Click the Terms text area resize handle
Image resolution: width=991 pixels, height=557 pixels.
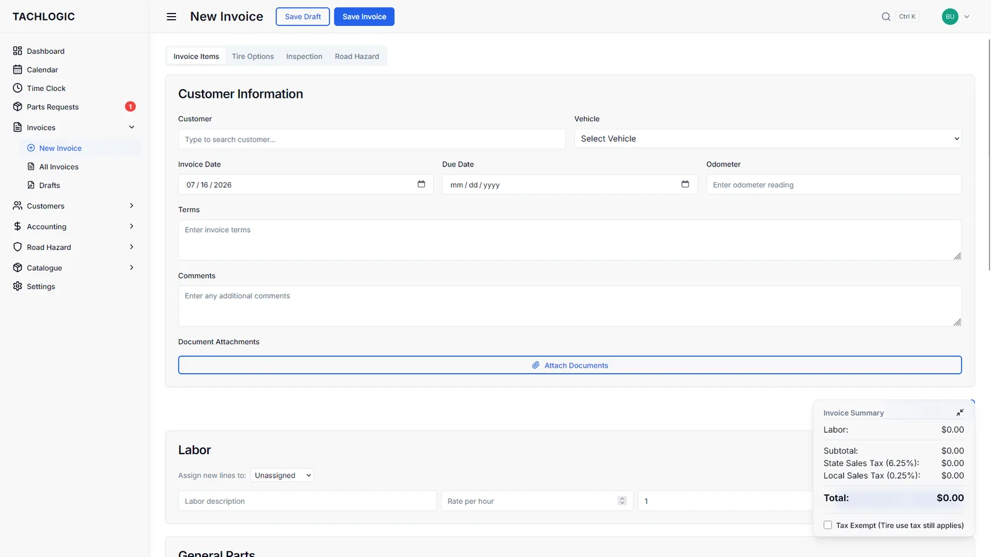click(x=957, y=256)
